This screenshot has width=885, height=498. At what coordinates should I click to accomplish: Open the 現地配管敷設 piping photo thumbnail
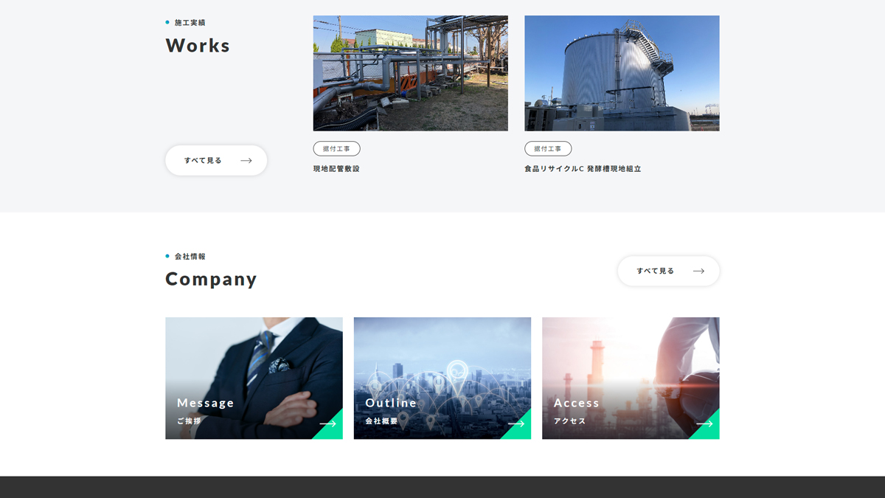coord(410,73)
